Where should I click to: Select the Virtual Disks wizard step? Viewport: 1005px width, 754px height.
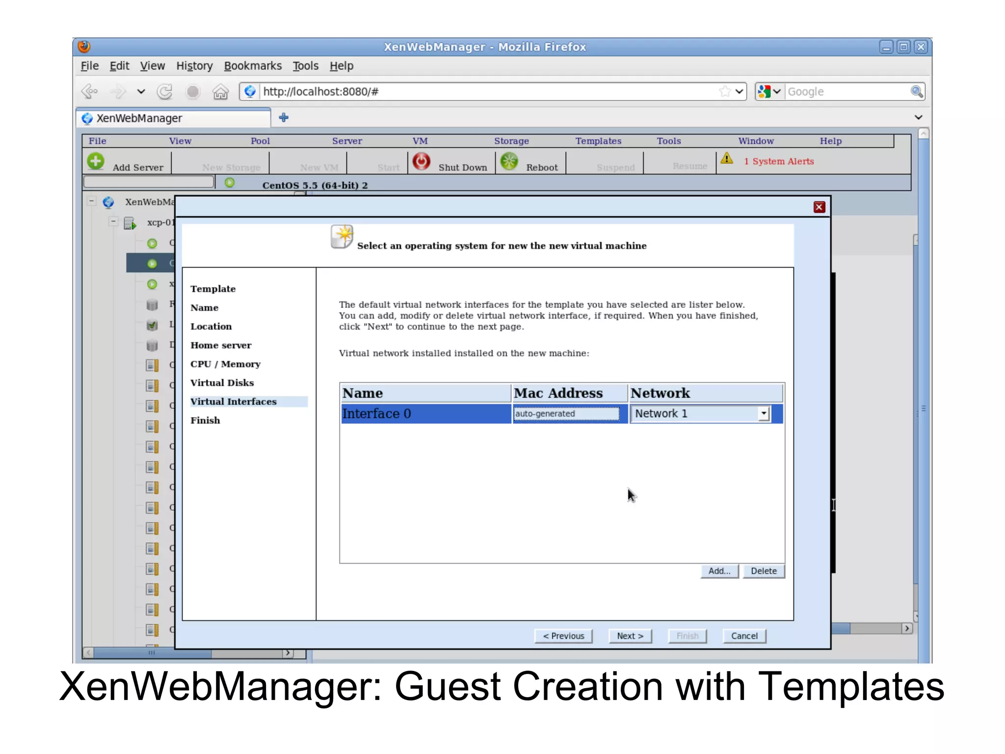(x=222, y=382)
